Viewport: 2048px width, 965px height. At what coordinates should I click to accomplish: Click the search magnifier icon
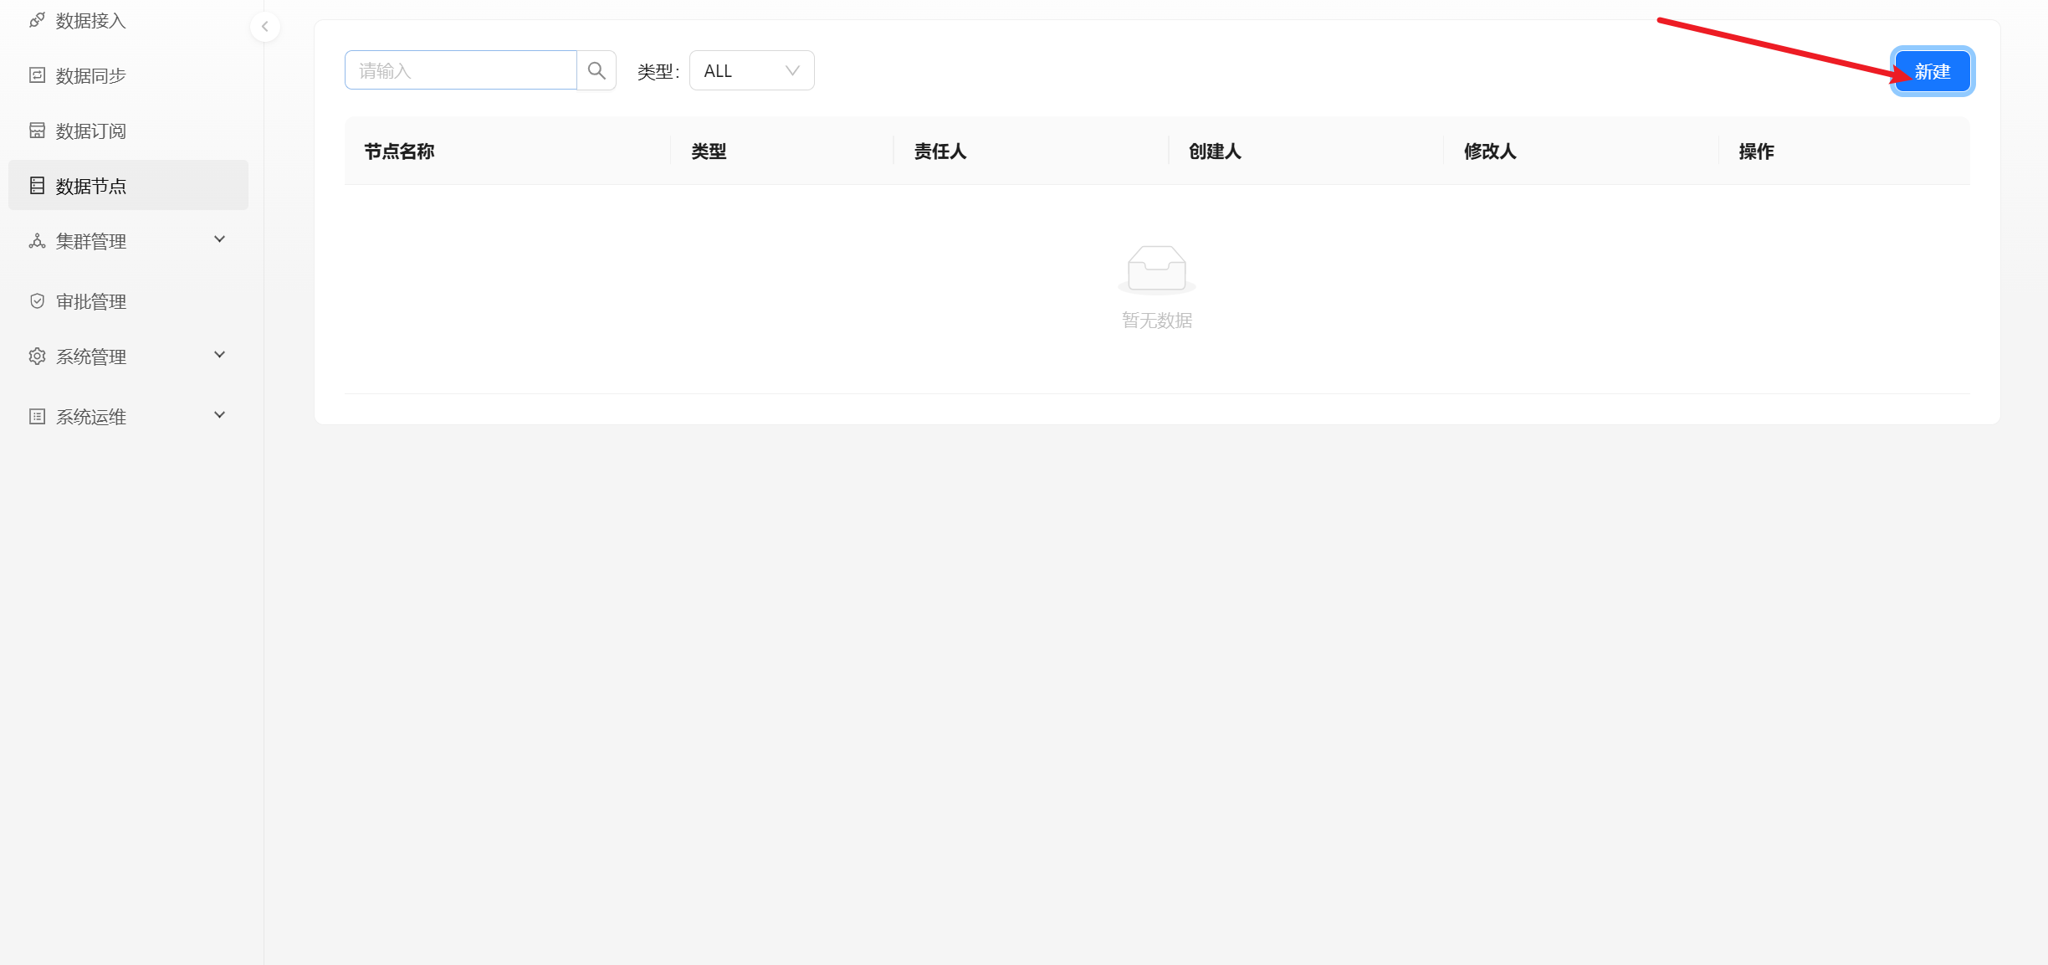596,70
